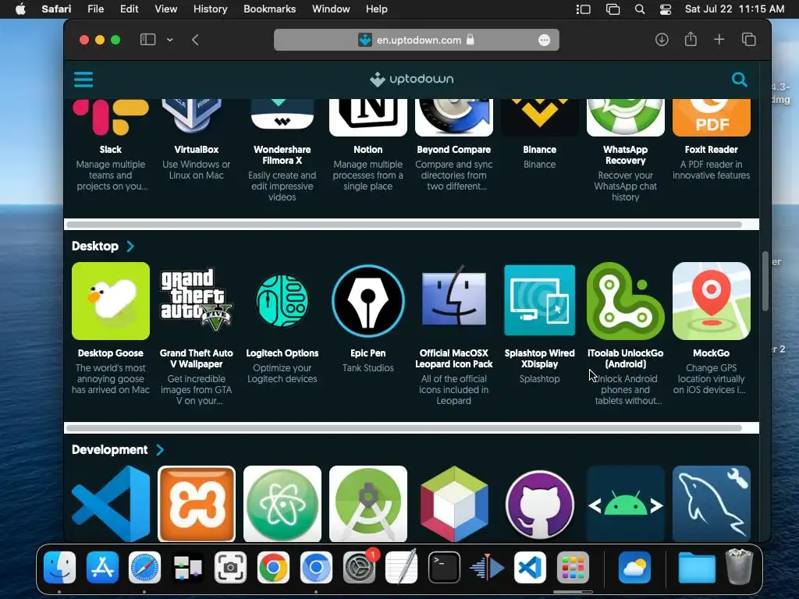Open the Slack app icon
Viewport: 799px width, 599px height.
pyautogui.click(x=111, y=118)
